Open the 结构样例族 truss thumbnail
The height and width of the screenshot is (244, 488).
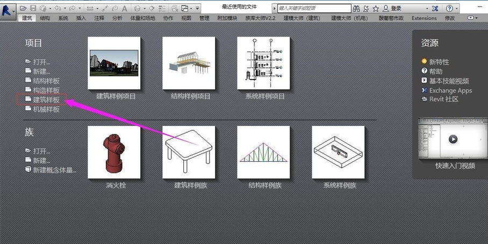click(263, 152)
